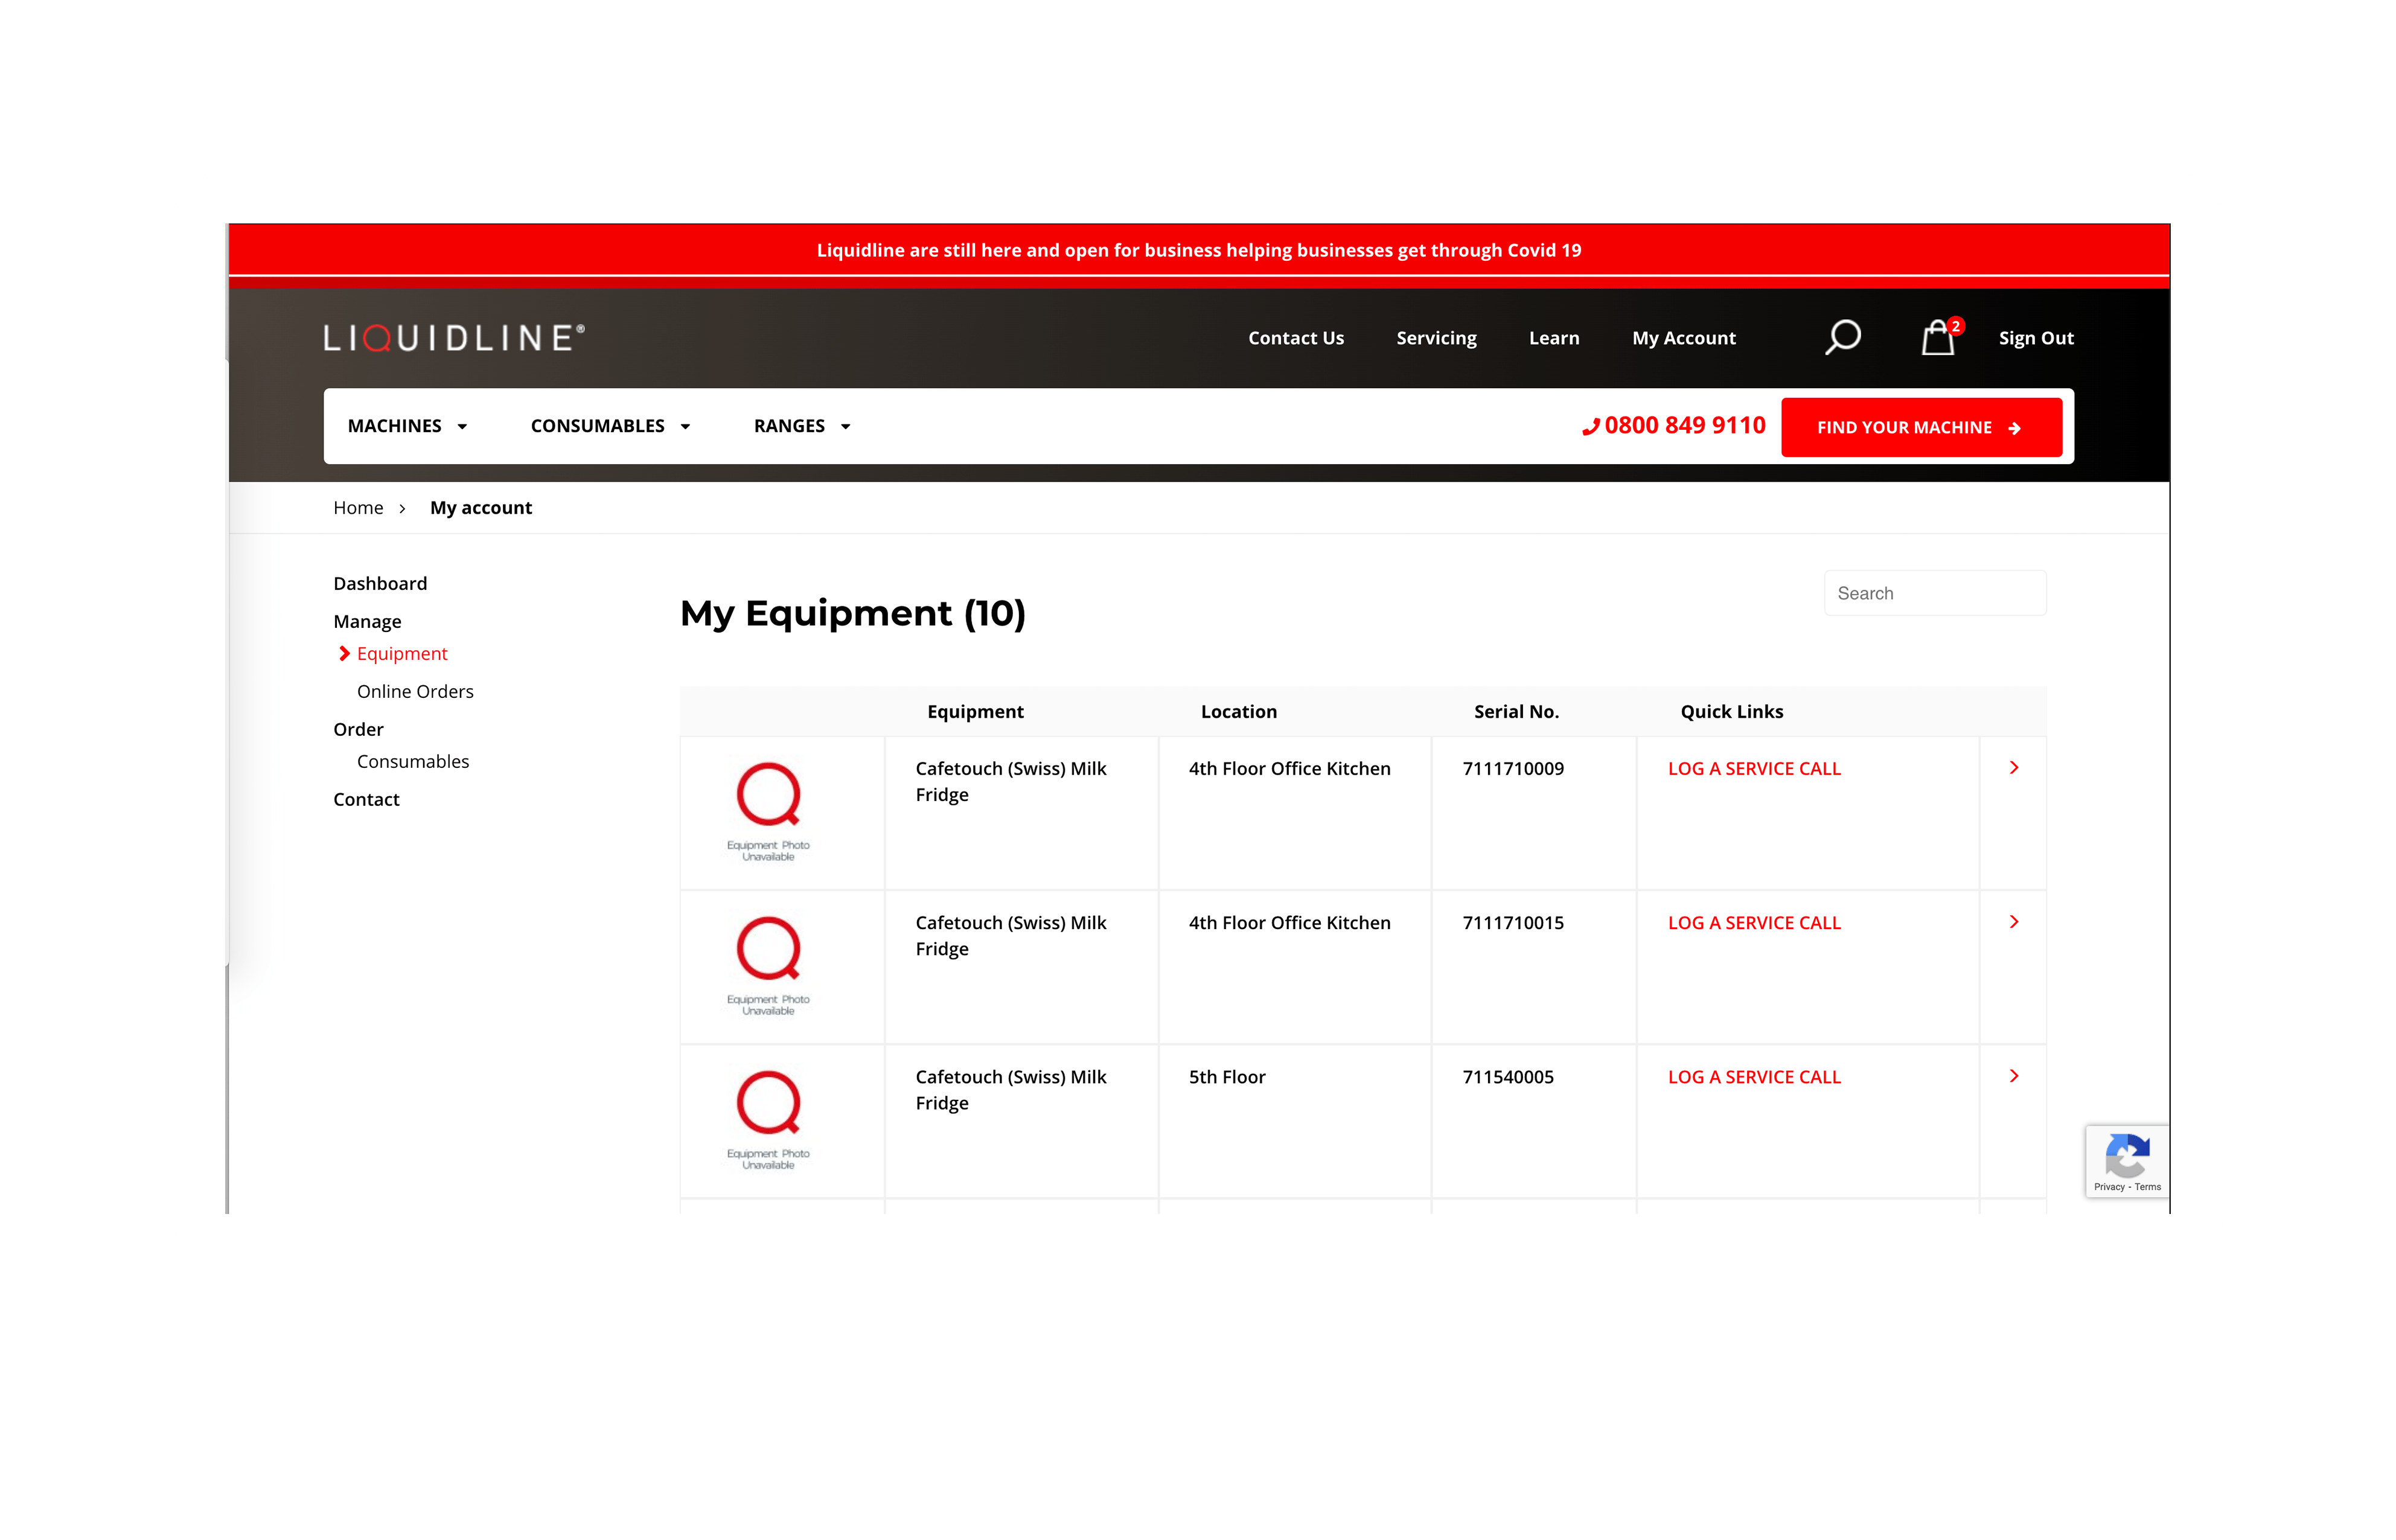Image resolution: width=2396 pixels, height=1540 pixels.
Task: Open Online Orders in account sidebar
Action: click(415, 691)
